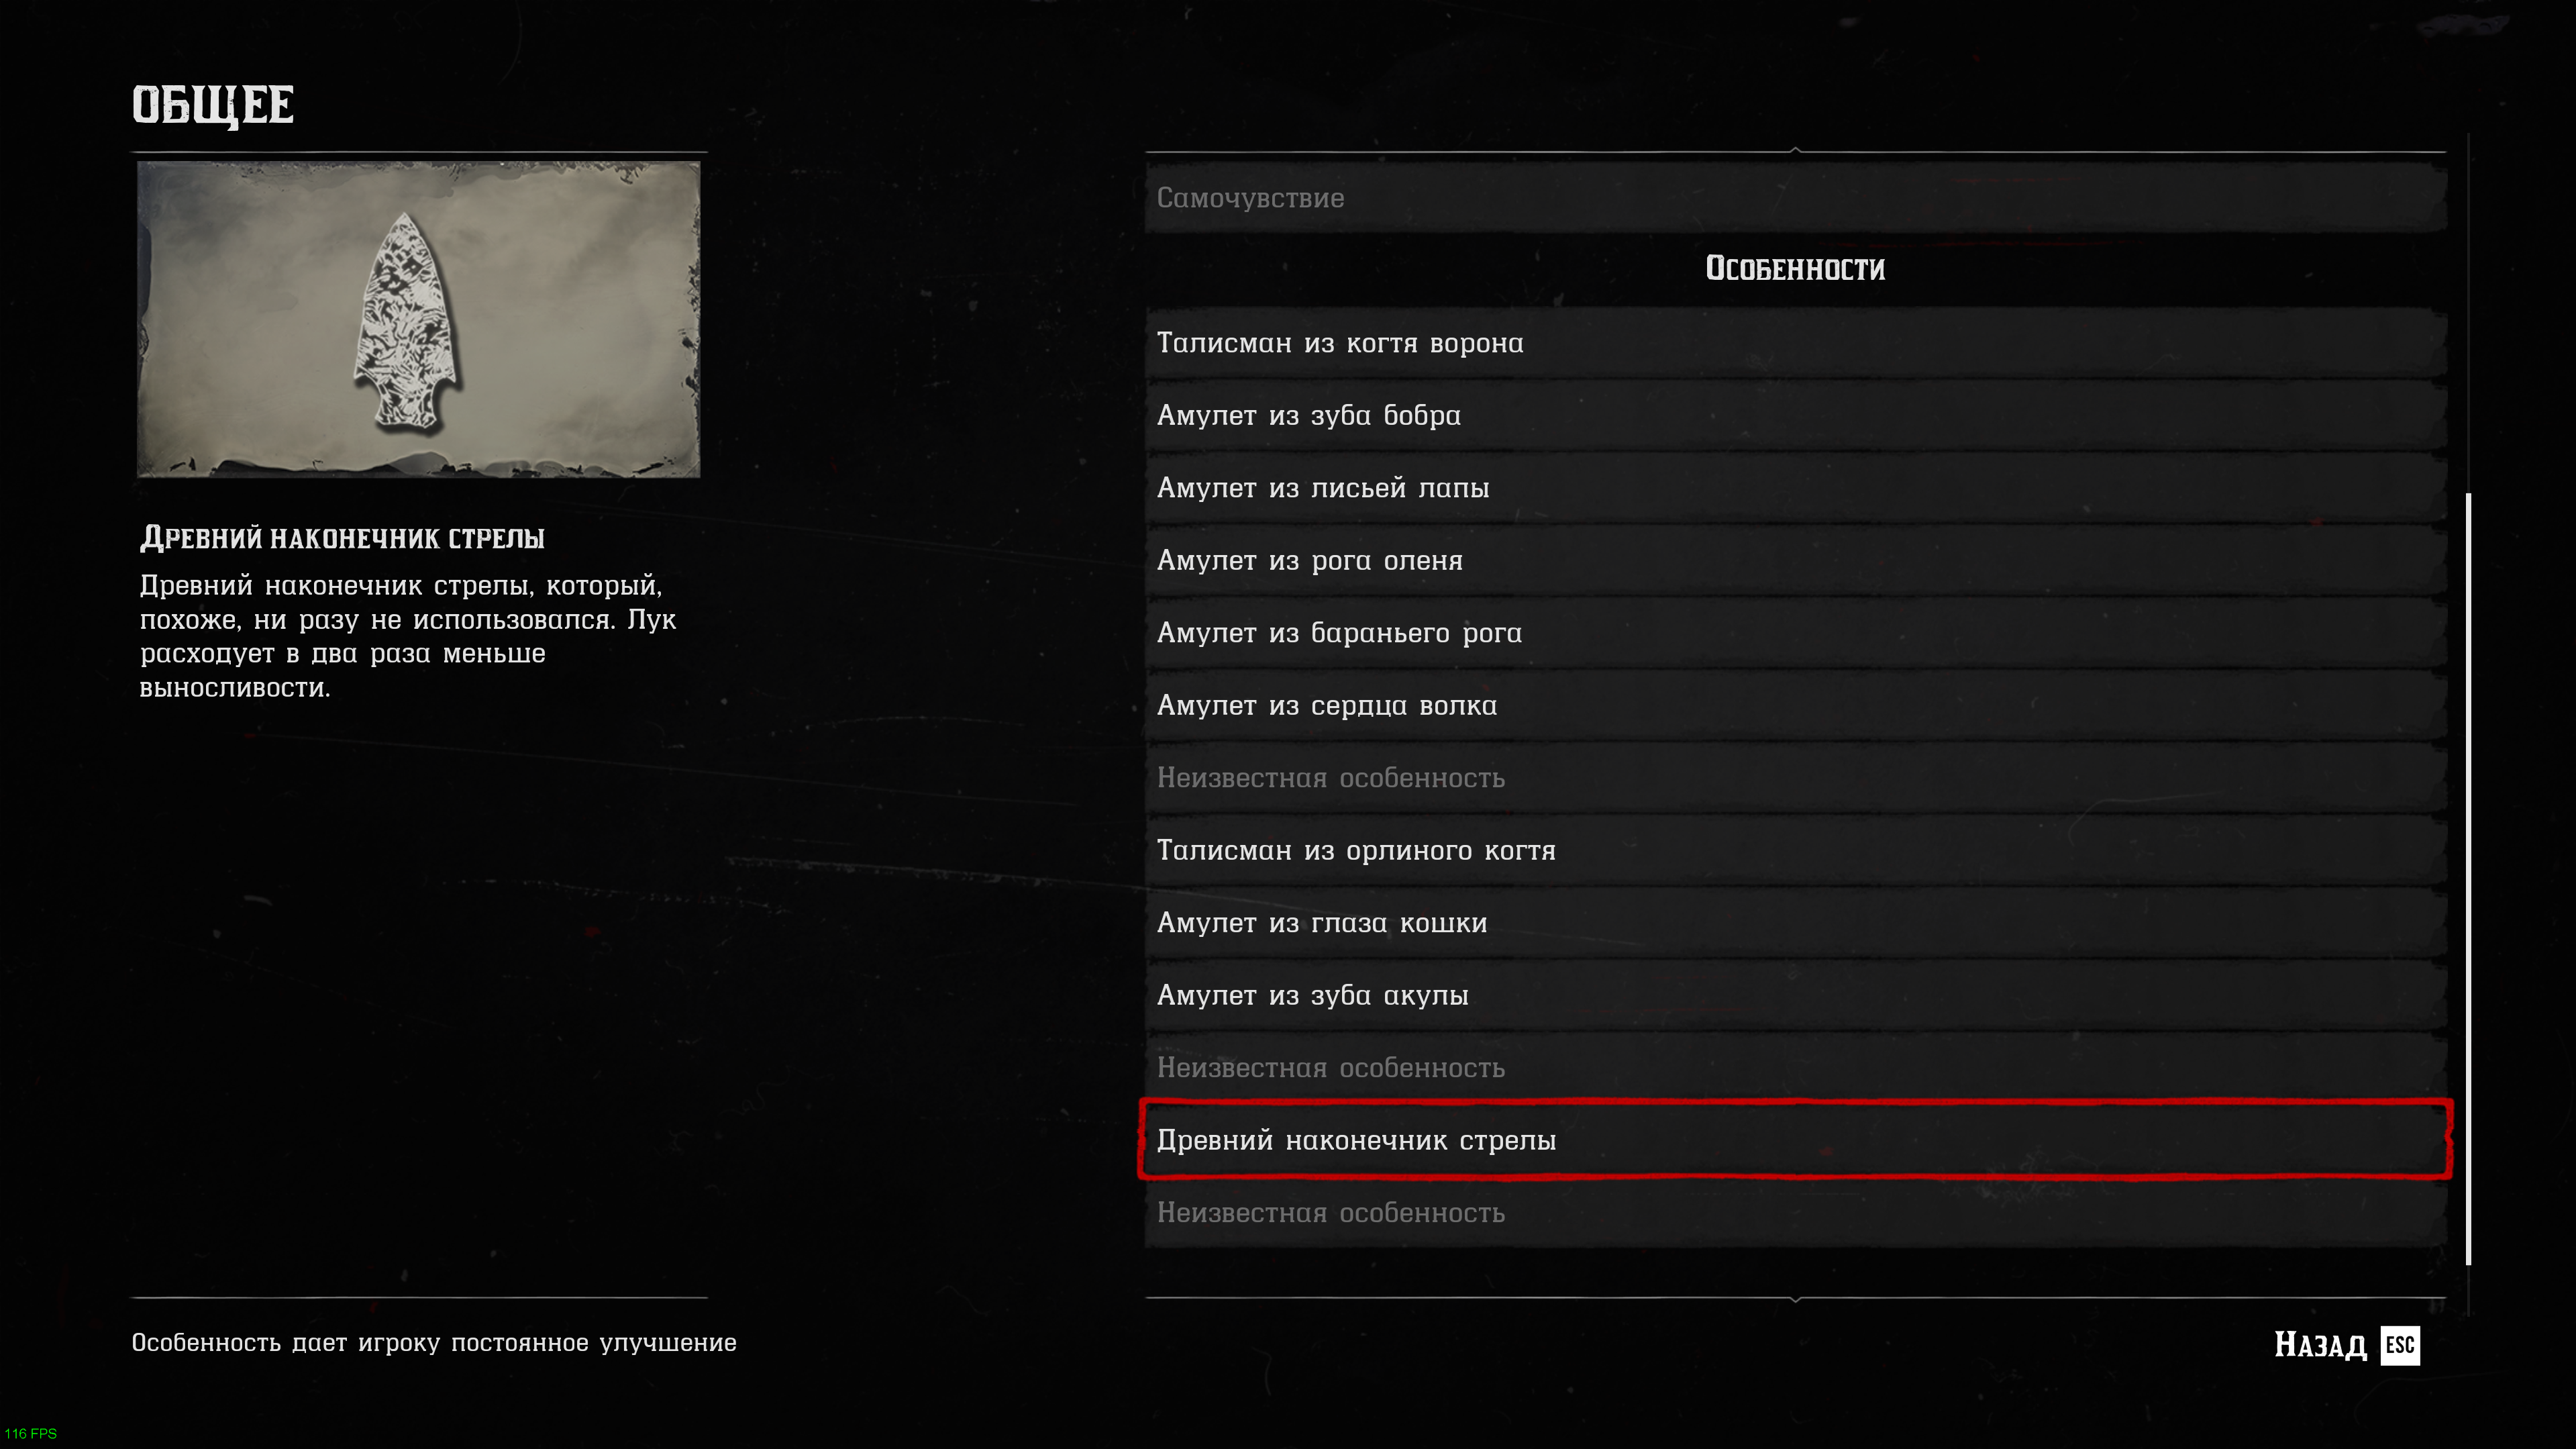The height and width of the screenshot is (1449, 2576).
Task: Click the vertical scrollbar of the list
Action: (2468, 878)
